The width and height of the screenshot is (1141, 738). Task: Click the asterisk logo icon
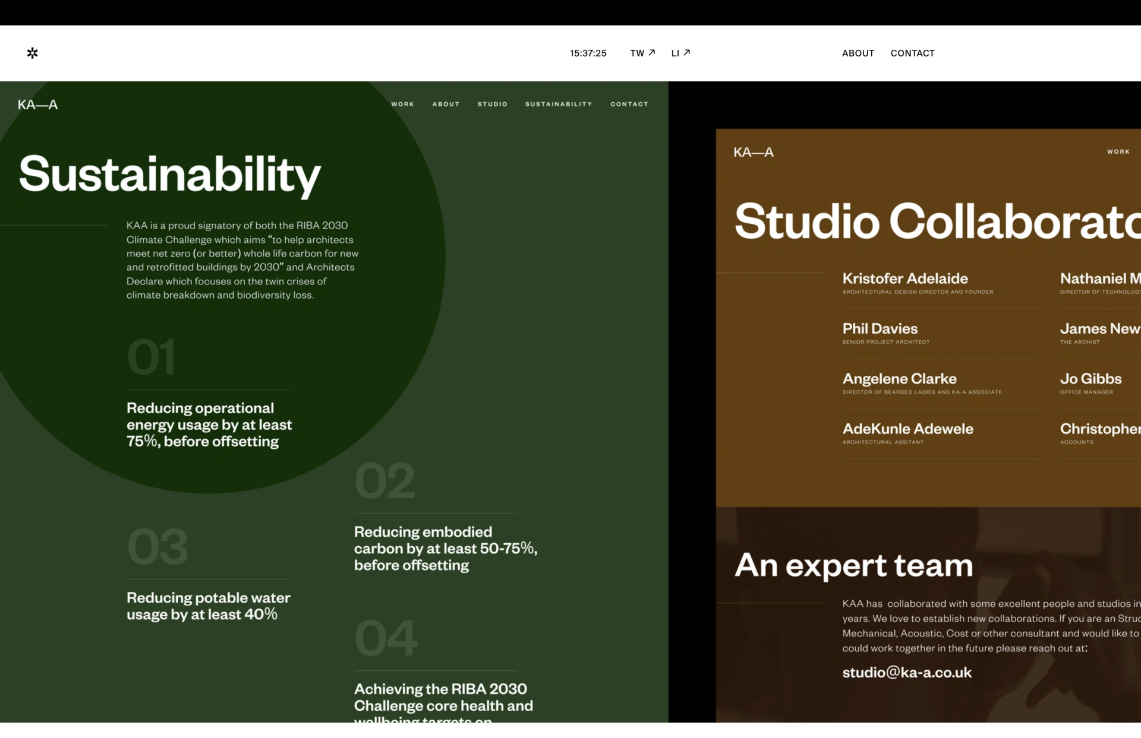point(33,53)
